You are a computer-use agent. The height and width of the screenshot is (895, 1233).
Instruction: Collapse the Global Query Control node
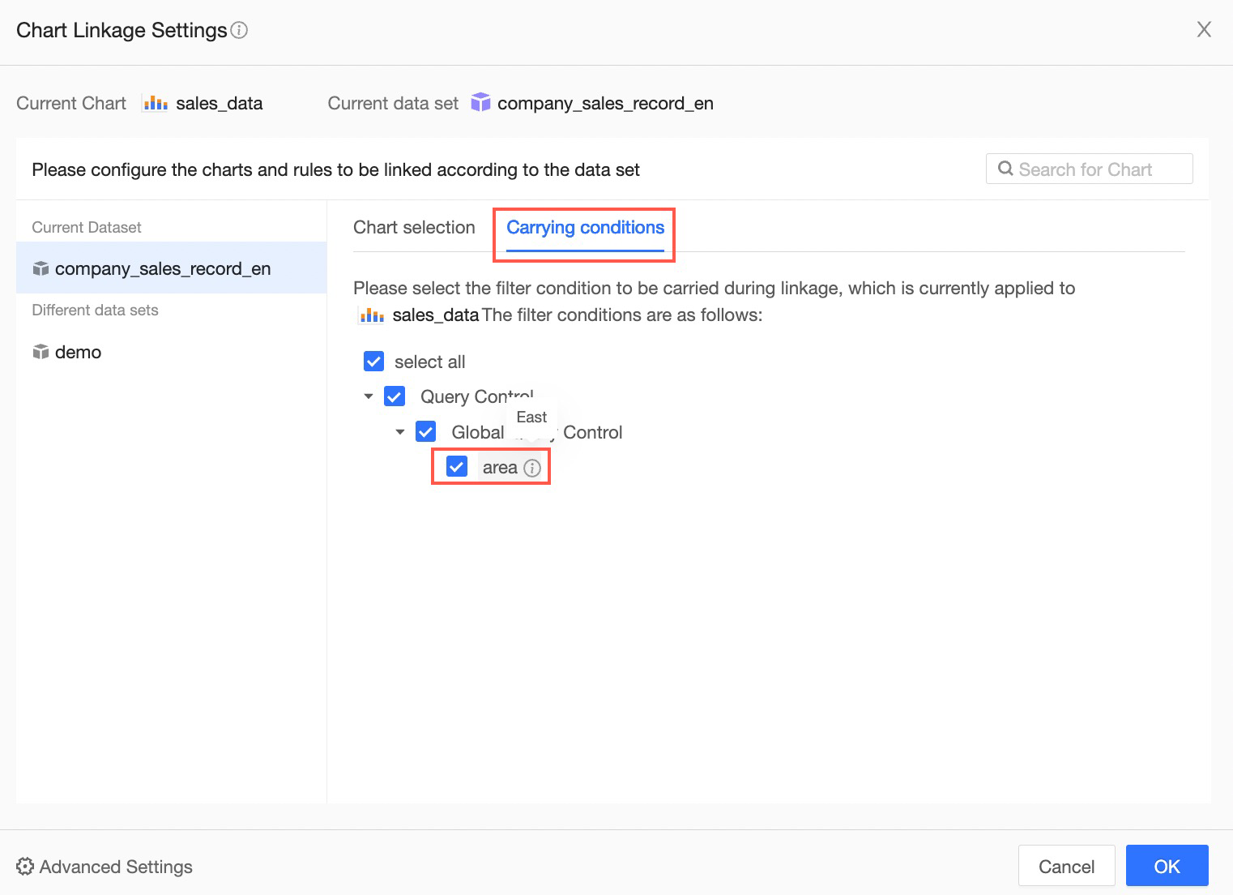pyautogui.click(x=400, y=431)
